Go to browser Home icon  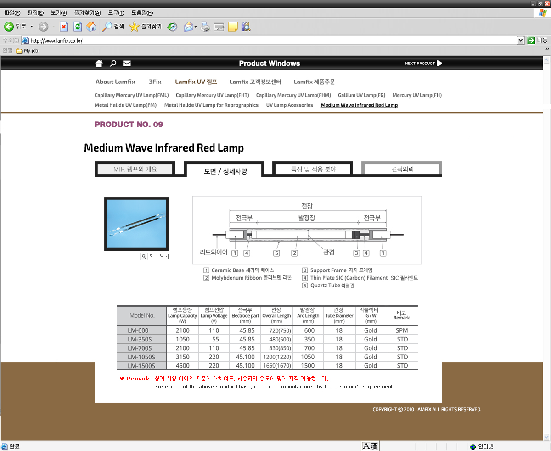coord(91,27)
